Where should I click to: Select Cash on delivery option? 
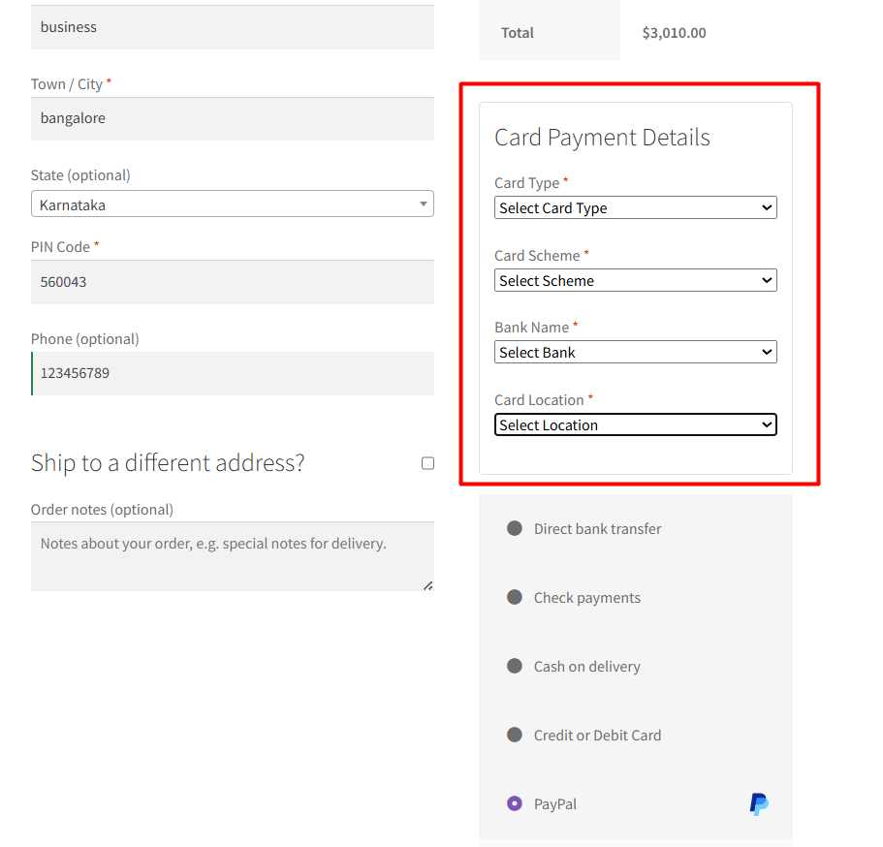pyautogui.click(x=515, y=666)
